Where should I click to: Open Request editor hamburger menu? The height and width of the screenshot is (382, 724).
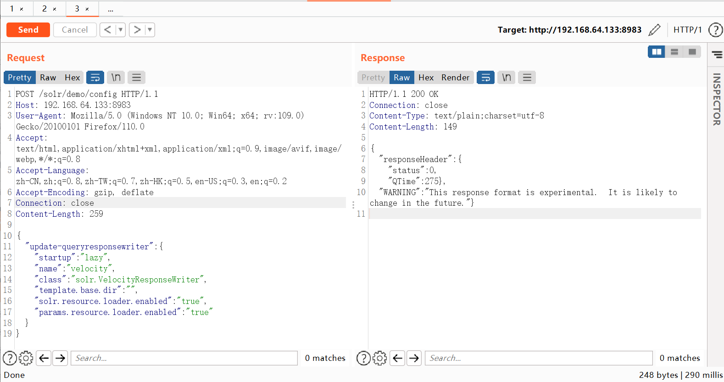pos(136,78)
